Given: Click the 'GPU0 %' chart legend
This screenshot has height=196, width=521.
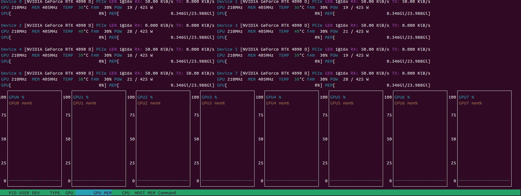Looking at the screenshot, I should [x=17, y=97].
